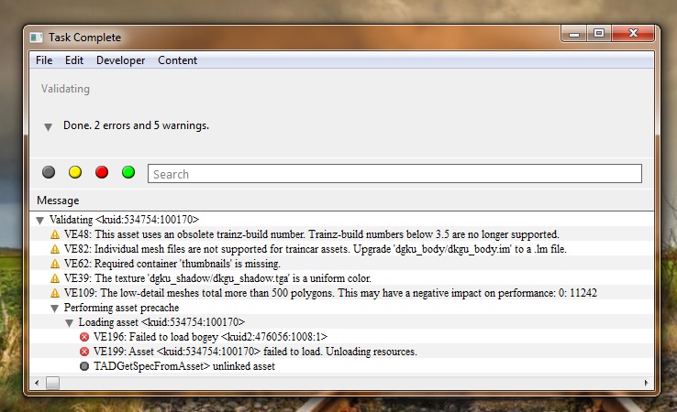Viewport: 677px width, 412px height.
Task: Select the VE62 thumbnails container missing message
Action: point(172,264)
